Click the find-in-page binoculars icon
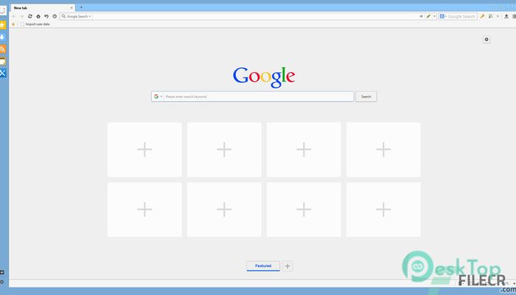 [x=491, y=16]
